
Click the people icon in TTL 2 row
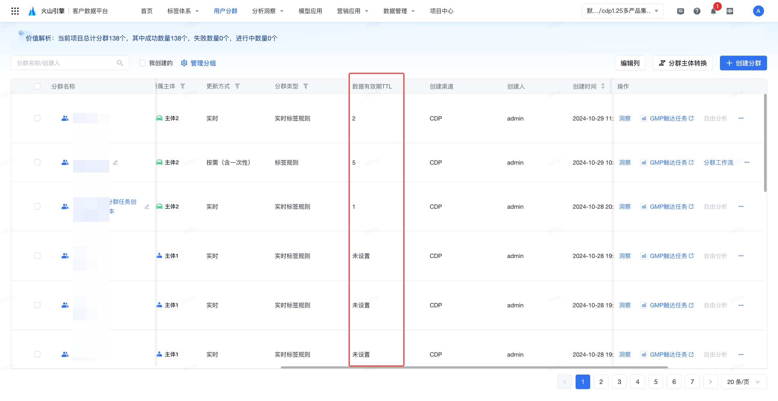coord(65,118)
